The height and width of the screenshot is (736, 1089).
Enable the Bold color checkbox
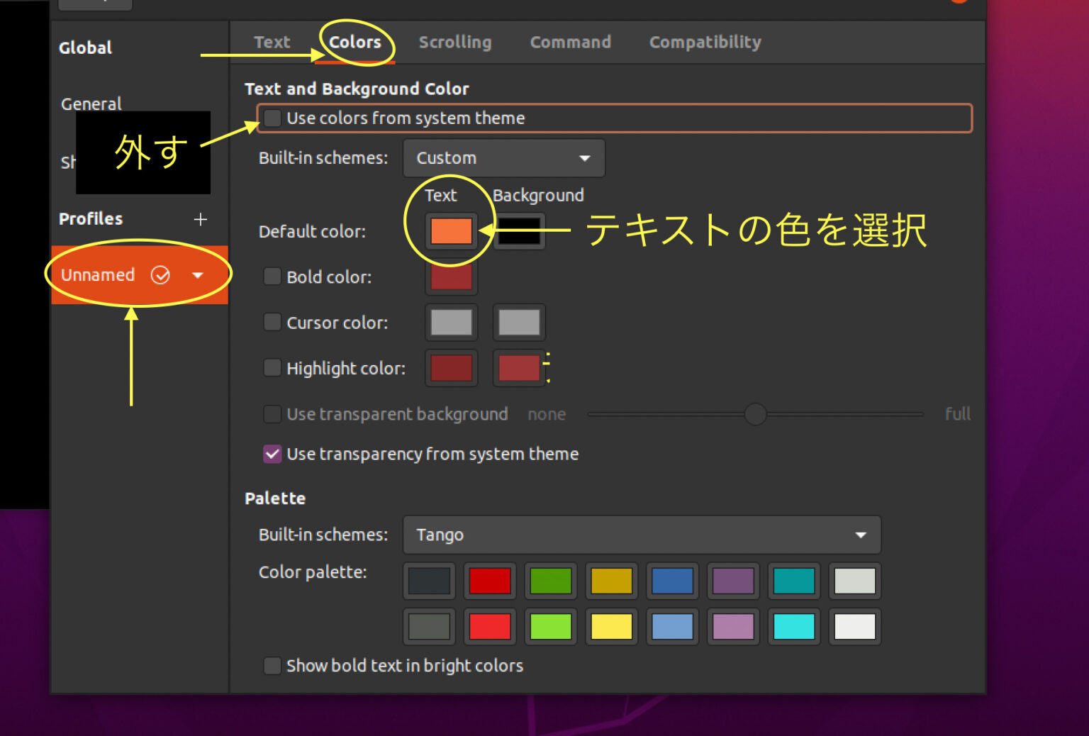(272, 277)
